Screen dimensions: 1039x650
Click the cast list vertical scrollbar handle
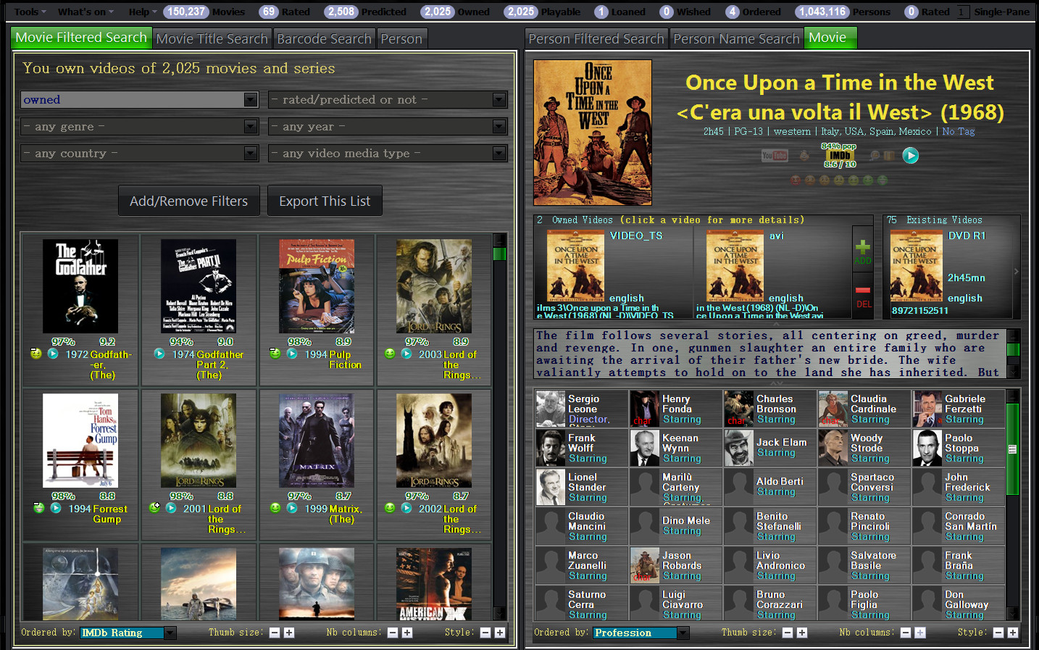tap(1012, 449)
